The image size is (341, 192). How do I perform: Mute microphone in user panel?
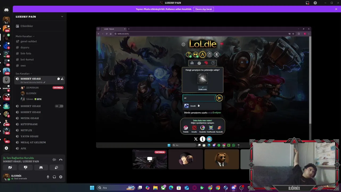point(48,177)
